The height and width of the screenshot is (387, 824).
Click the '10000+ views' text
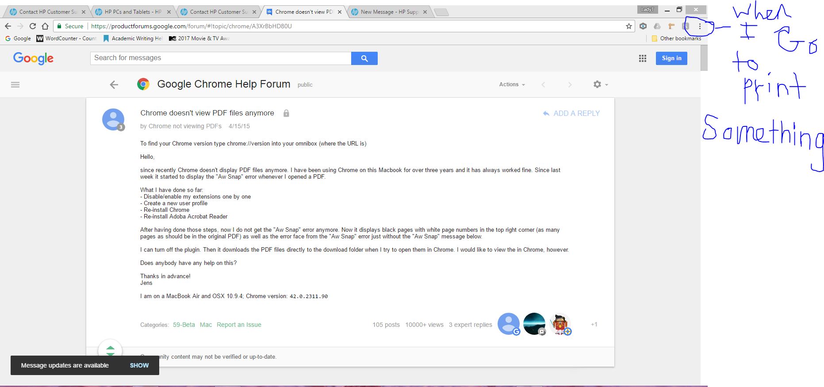tap(424, 325)
